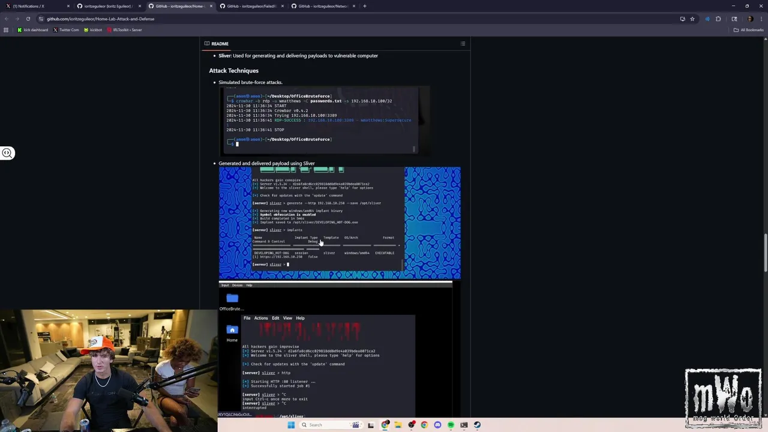Viewport: 768px width, 432px height.
Task: Reload the page with the refresh icon
Action: (28, 19)
